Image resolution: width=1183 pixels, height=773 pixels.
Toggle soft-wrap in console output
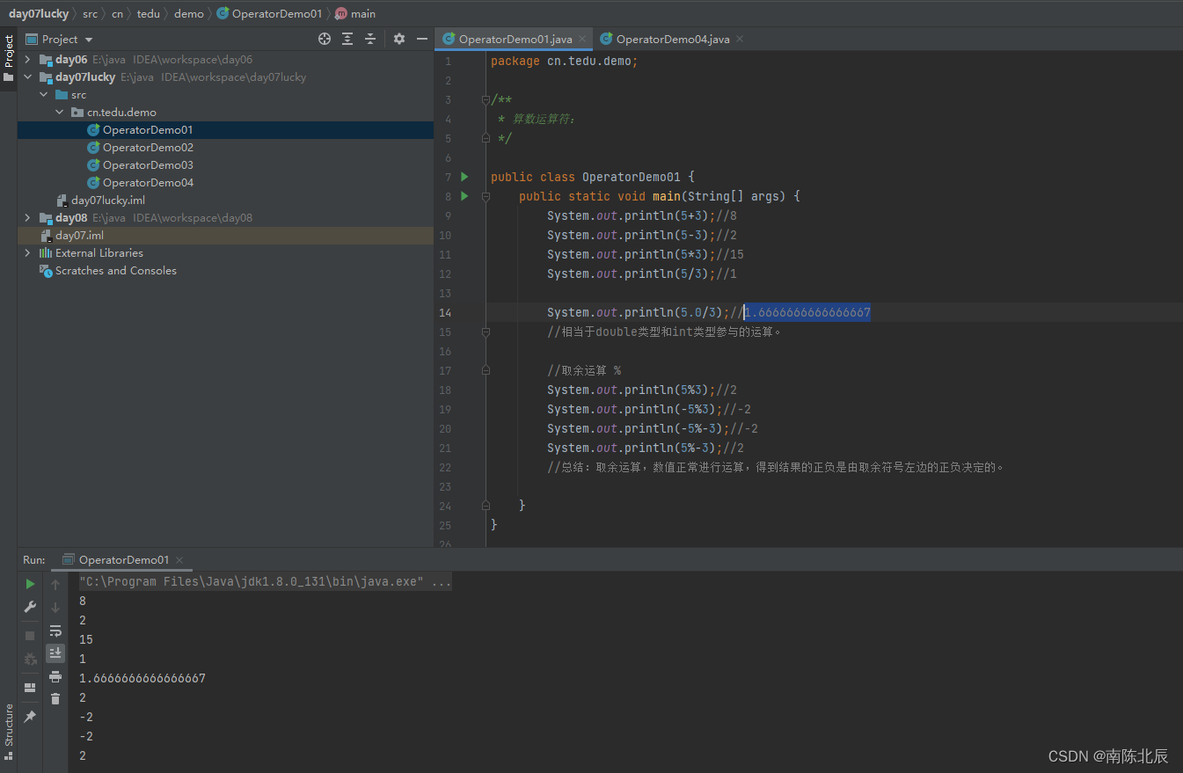55,631
